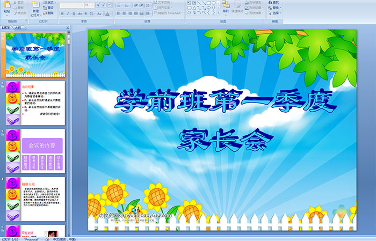Select slide 2 thumbnail 会议纪律
The image size is (376, 241).
35,103
